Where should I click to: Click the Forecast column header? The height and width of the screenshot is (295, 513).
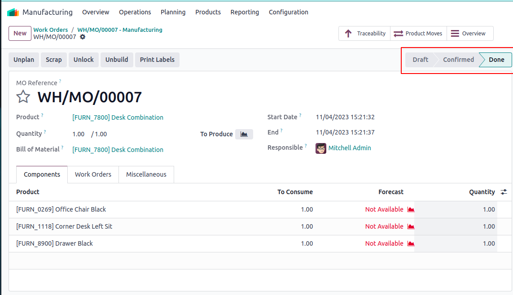pos(391,192)
